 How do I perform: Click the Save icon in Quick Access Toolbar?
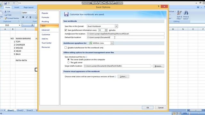pos(5,3)
